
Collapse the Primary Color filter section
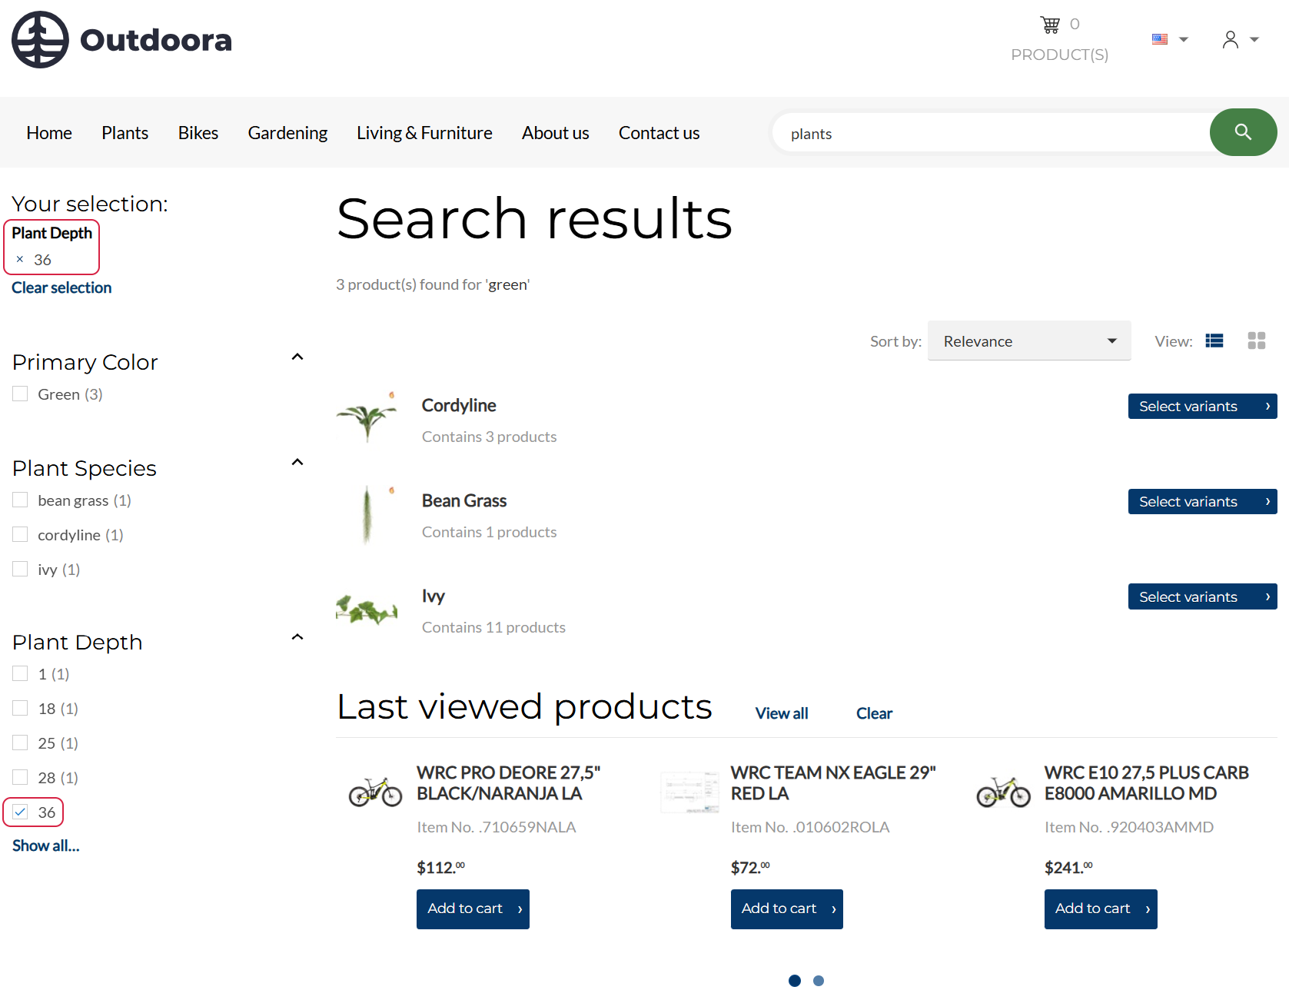point(297,357)
